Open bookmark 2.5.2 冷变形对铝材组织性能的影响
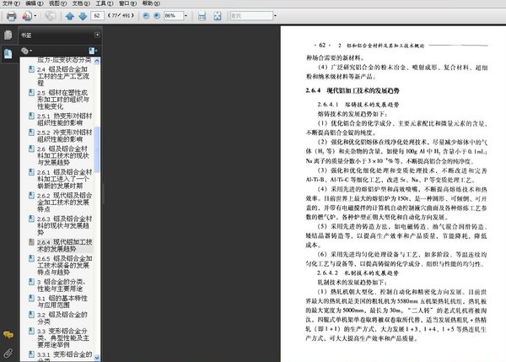This screenshot has width=506, height=362. [65, 136]
